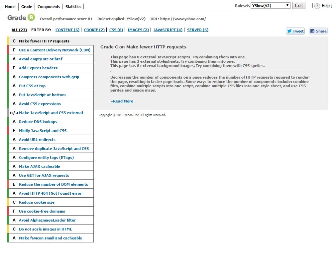View Remove duplicate JavaScript and CSS rule
The image size is (334, 262).
51,148
